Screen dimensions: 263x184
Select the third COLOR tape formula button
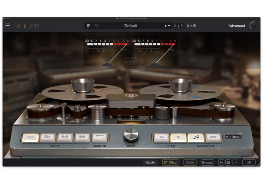coord(65,137)
